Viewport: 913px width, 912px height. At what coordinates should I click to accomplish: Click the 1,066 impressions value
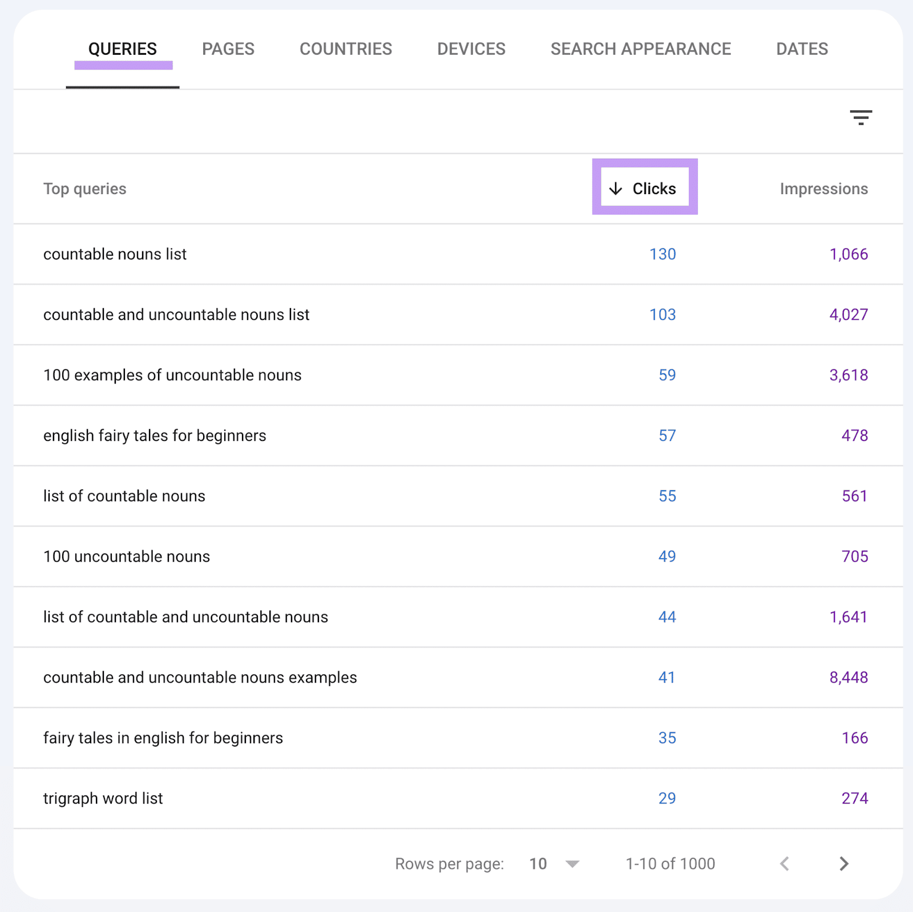[x=849, y=255]
